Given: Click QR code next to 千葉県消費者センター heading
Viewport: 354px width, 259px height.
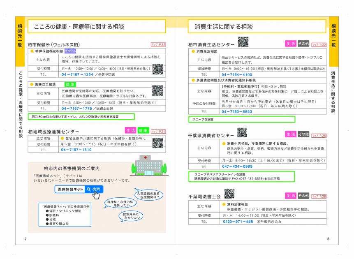Looking at the screenshot, I should [x=242, y=132].
